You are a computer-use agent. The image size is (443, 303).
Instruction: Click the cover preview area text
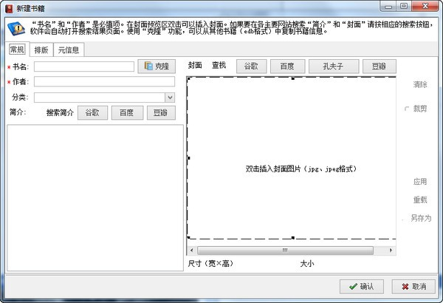pos(301,169)
